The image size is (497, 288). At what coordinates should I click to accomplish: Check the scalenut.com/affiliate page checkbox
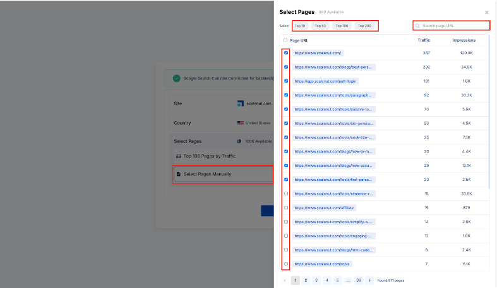point(286,207)
